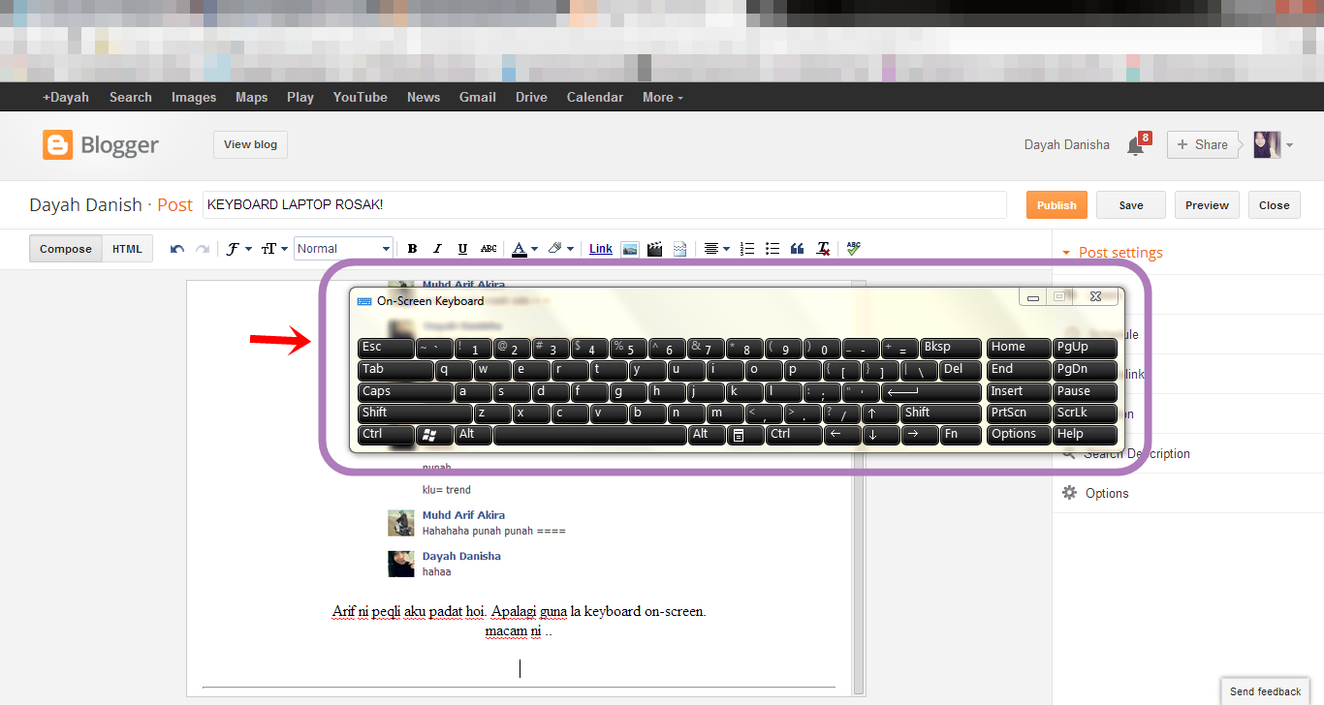This screenshot has width=1324, height=705.
Task: Open the Normal paragraph style dropdown
Action: click(343, 249)
